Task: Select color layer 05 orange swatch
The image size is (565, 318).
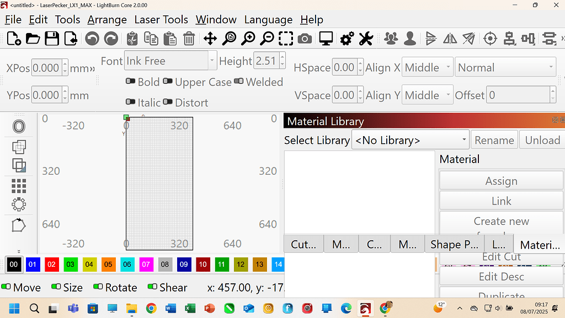Action: pos(108,265)
